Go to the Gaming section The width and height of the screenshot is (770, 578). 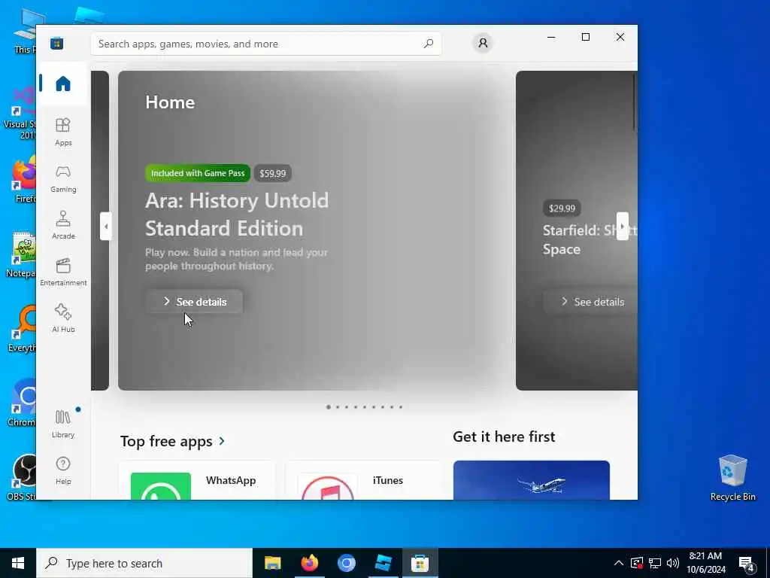click(63, 179)
